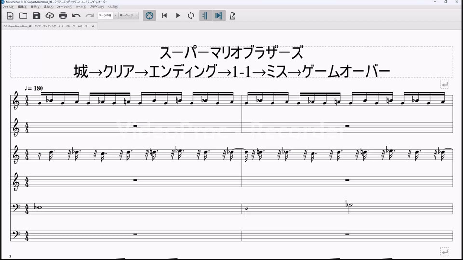Create a new score with the New icon

pos(10,15)
